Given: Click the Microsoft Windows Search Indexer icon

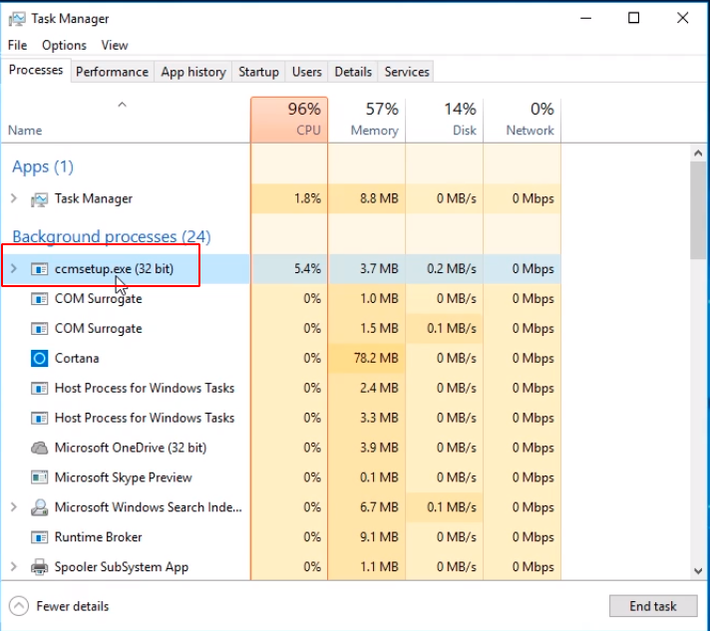Looking at the screenshot, I should pos(40,507).
